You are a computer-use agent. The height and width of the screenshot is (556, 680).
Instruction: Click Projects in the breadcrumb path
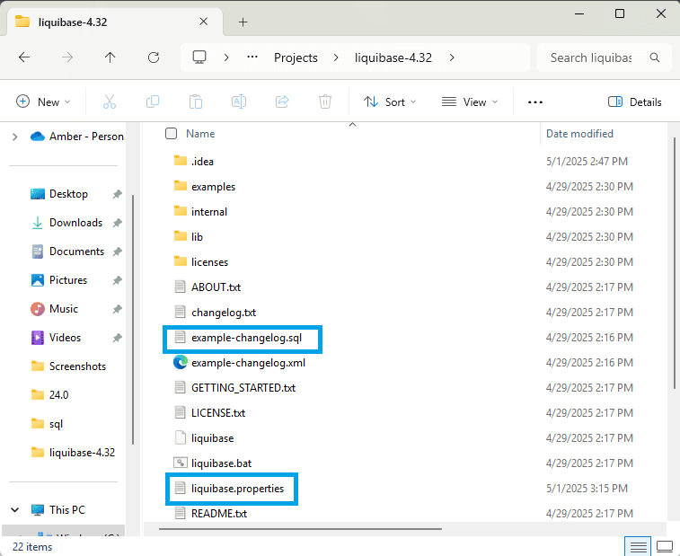(x=296, y=57)
